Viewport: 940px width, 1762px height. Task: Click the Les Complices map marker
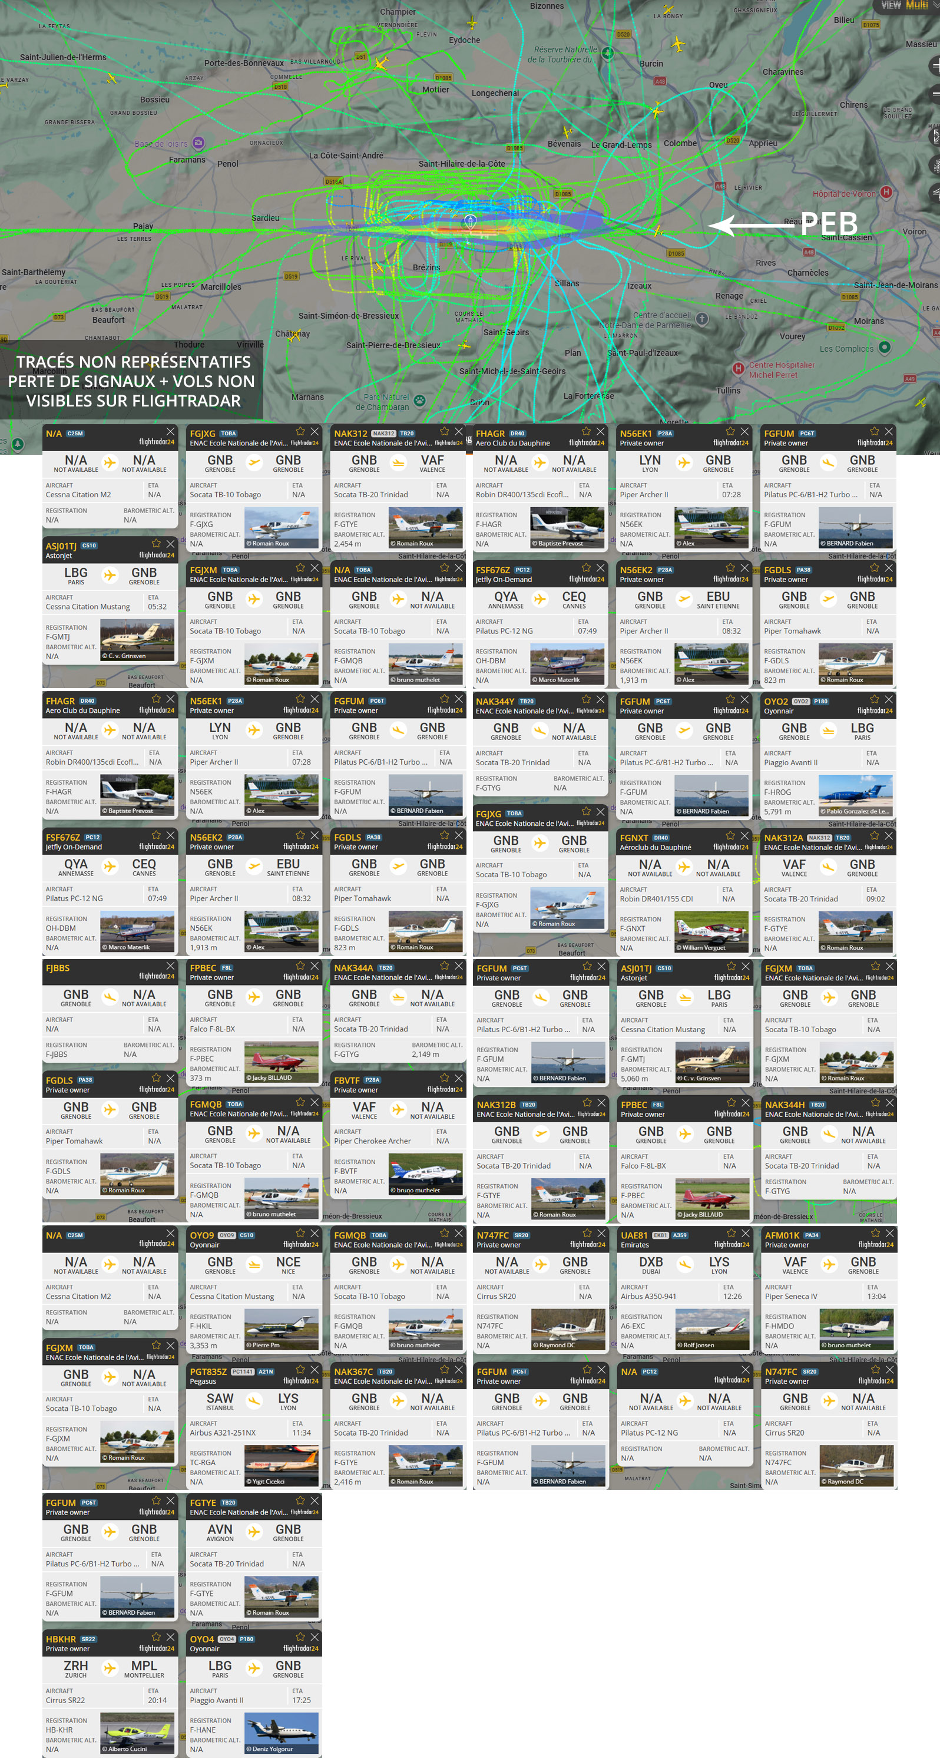tap(885, 347)
